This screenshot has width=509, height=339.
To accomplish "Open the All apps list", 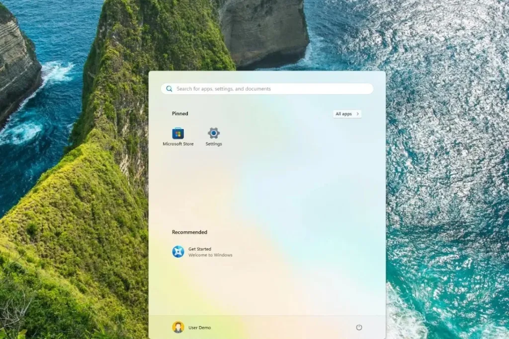I will [343, 114].
